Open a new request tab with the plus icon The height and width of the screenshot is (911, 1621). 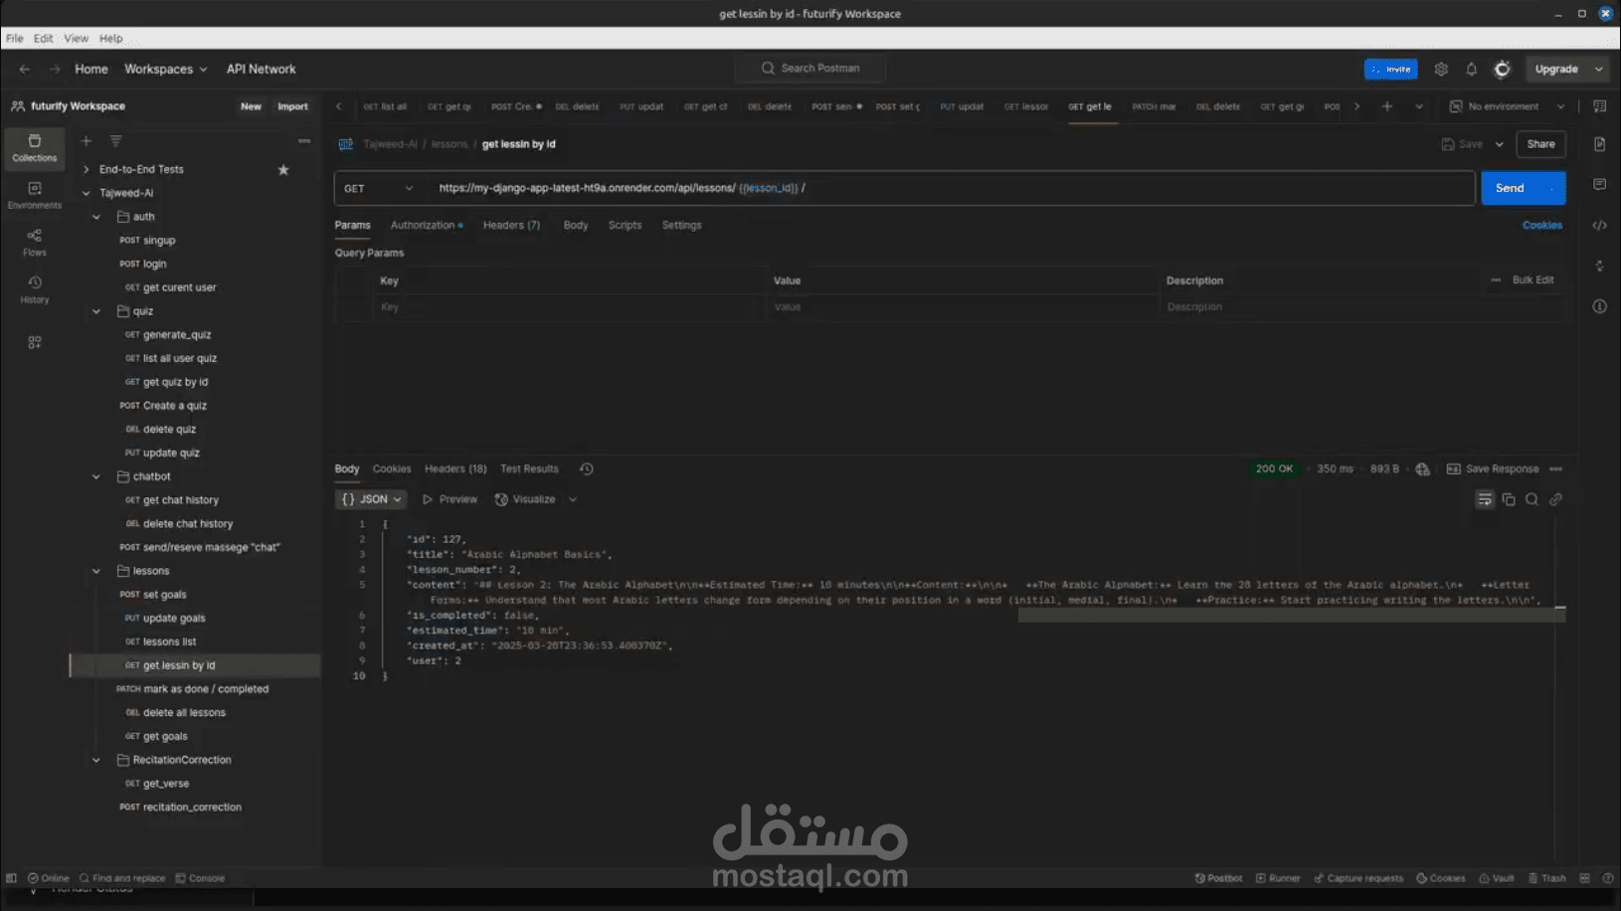pyautogui.click(x=1387, y=106)
